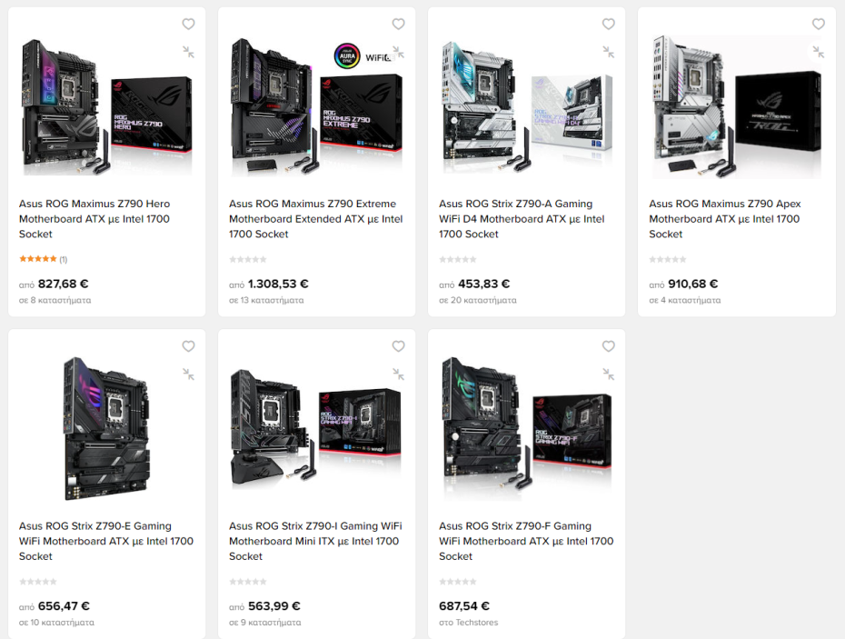Click compare icon on Strix Z790-F card
845x639 pixels.
tap(609, 374)
